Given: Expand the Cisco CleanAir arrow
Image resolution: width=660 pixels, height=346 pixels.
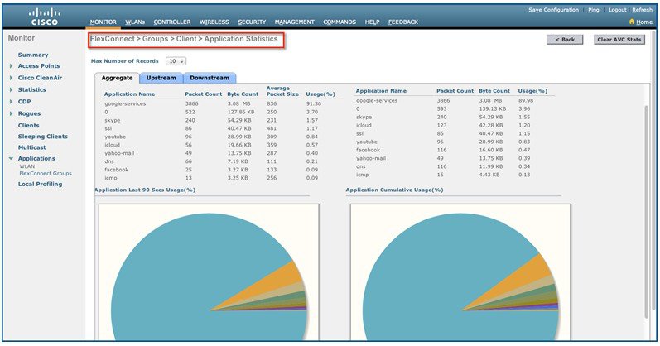Looking at the screenshot, I should 12,78.
